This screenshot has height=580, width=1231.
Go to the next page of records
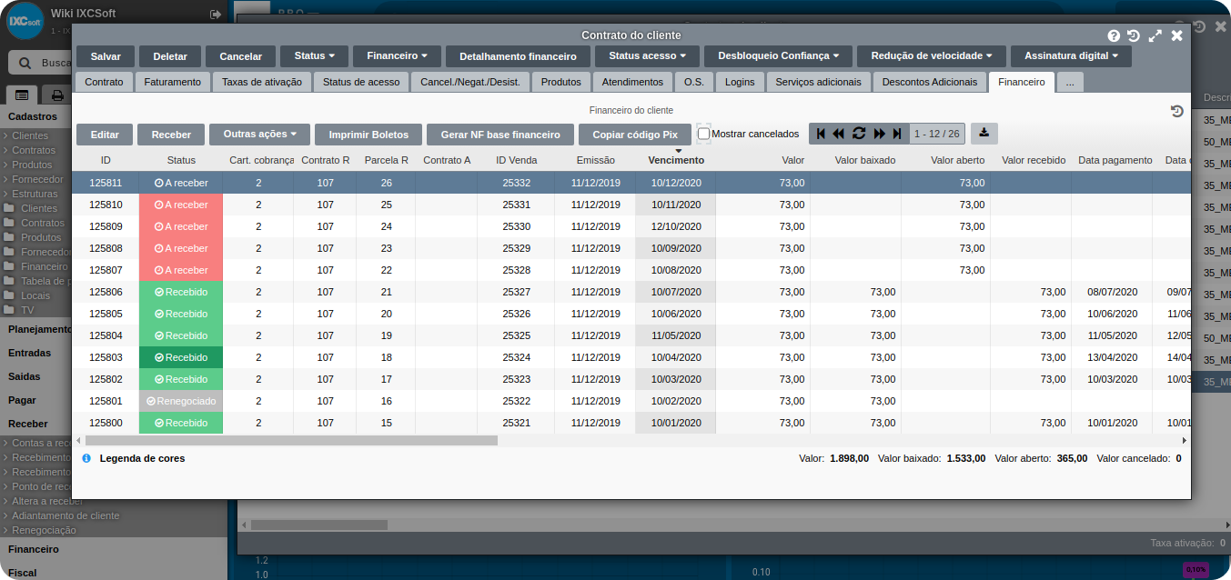coord(880,134)
